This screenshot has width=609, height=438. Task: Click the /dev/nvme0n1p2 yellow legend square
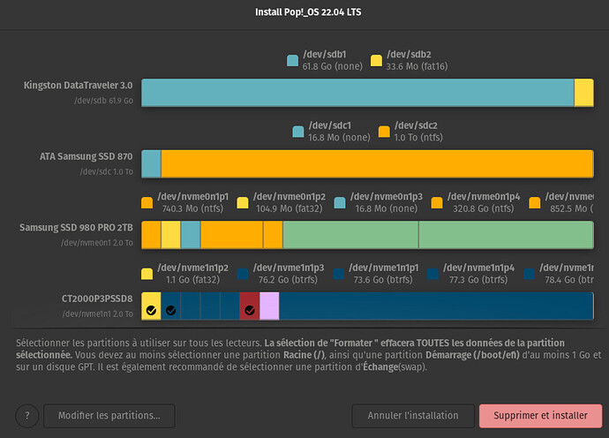tap(243, 202)
